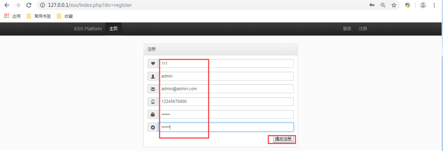Go to the 登录 login page
443x151 pixels.
click(347, 29)
